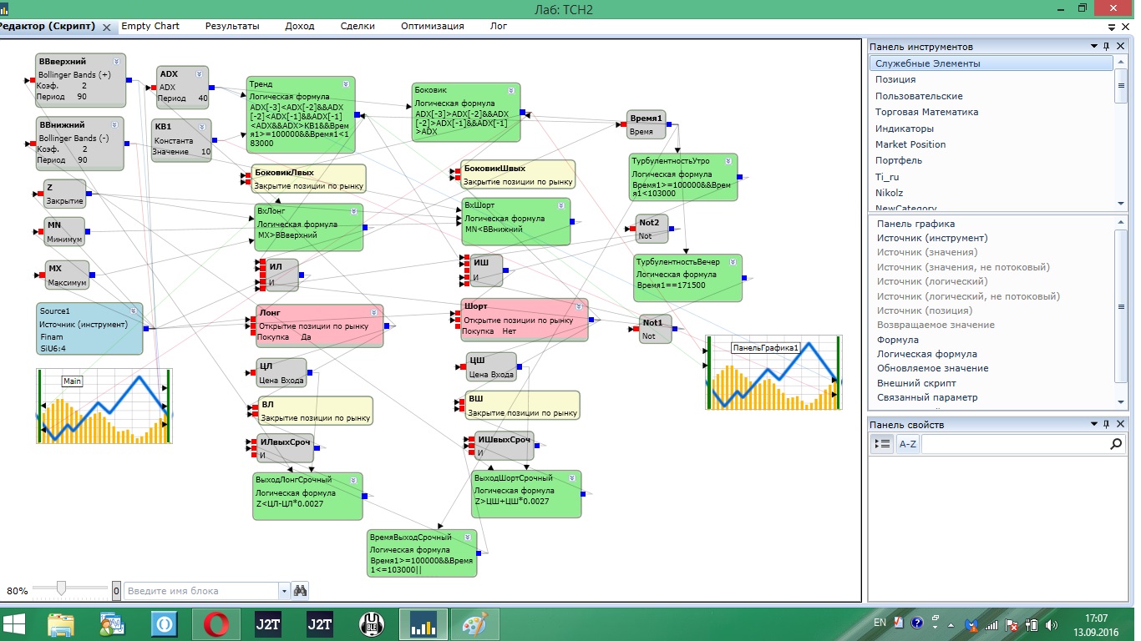Collapse the КВ1 constant block chevron
Screen dimensions: 1141x641
tap(202, 127)
